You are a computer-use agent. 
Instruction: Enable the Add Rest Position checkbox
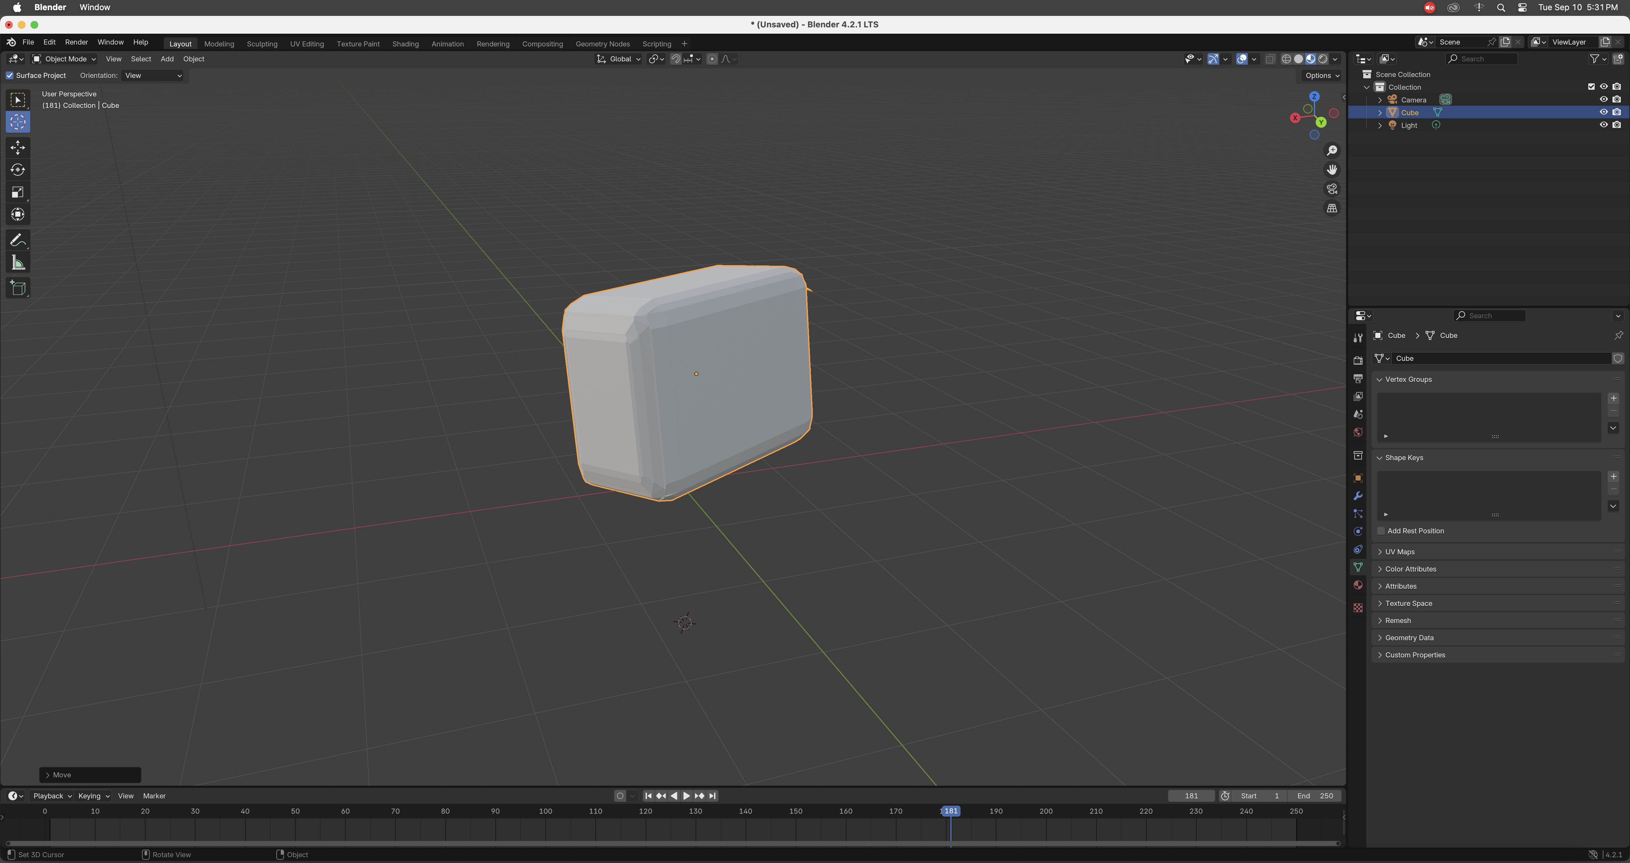1381,531
